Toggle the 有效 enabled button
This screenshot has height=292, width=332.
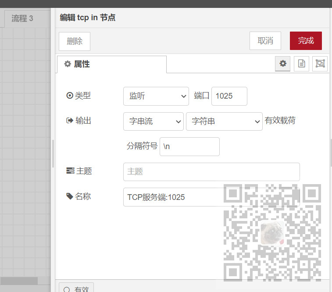coord(76,287)
